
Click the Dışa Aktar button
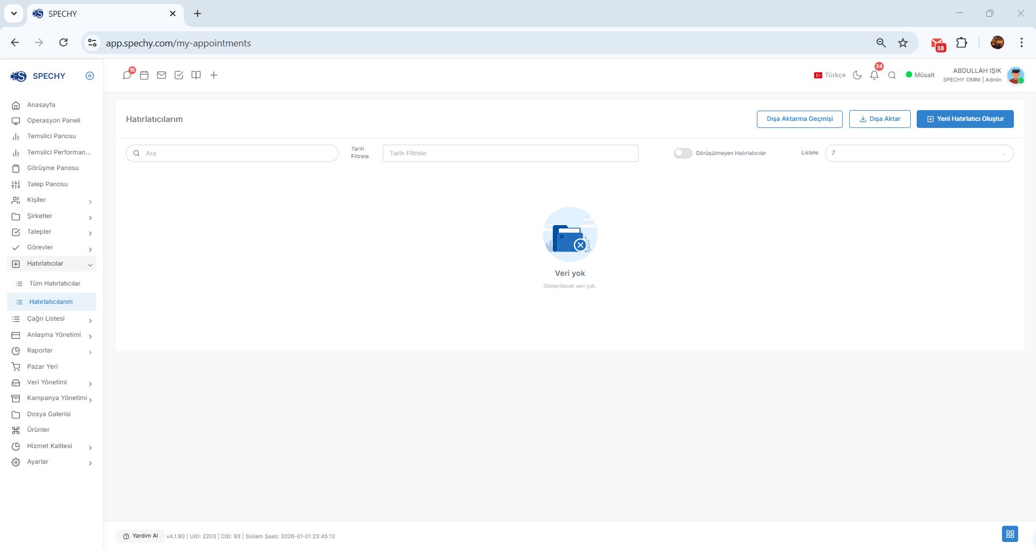(x=879, y=119)
